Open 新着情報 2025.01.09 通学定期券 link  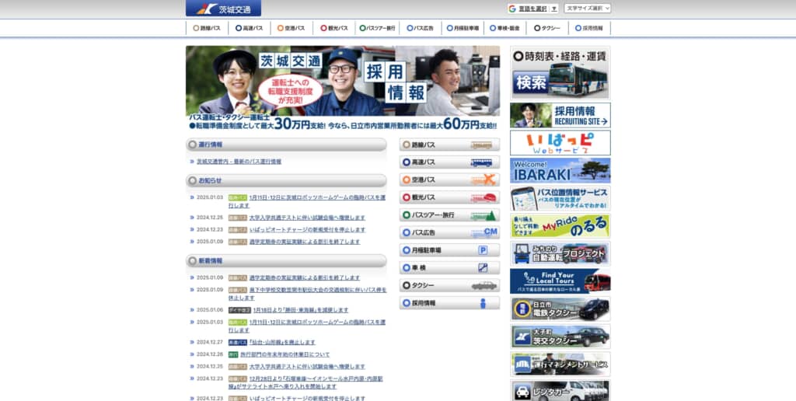[x=305, y=278]
